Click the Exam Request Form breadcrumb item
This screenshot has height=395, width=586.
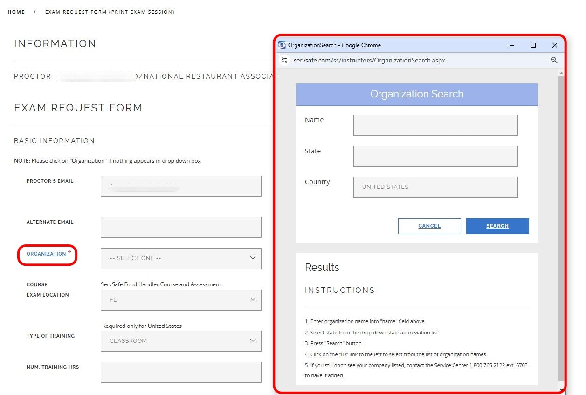tap(110, 12)
